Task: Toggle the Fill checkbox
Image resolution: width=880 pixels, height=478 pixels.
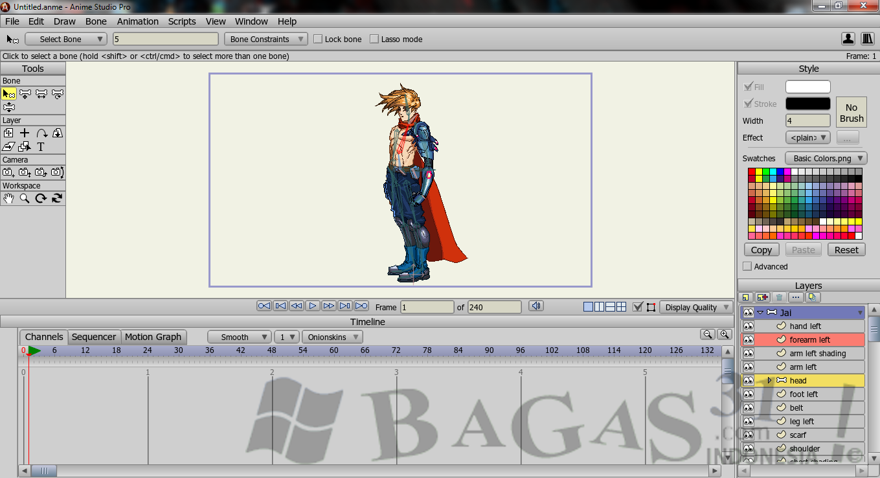Action: [x=748, y=86]
